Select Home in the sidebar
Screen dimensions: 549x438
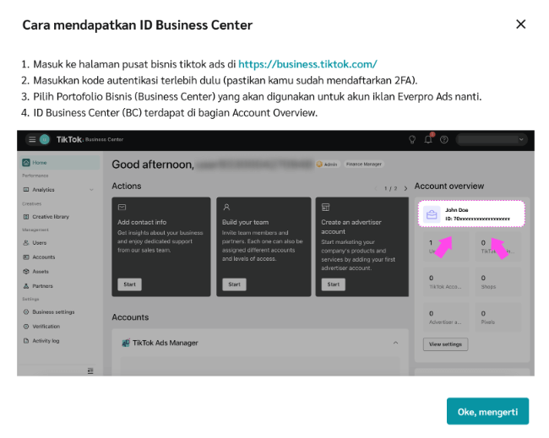pos(60,163)
